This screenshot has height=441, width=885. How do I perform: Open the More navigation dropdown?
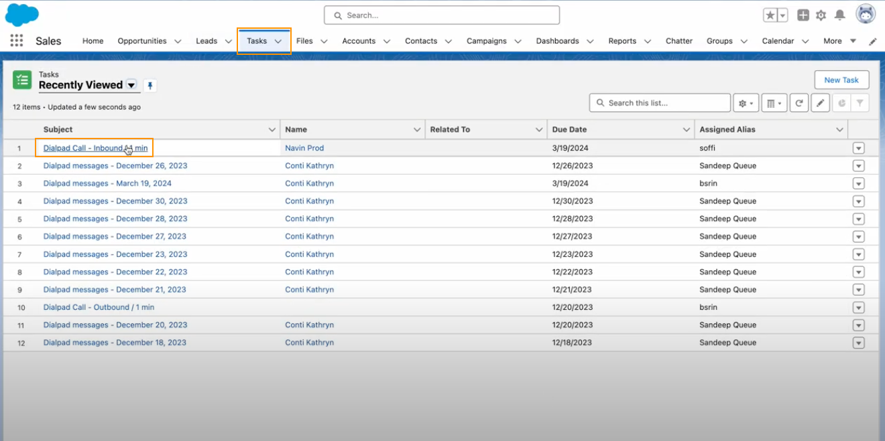840,41
